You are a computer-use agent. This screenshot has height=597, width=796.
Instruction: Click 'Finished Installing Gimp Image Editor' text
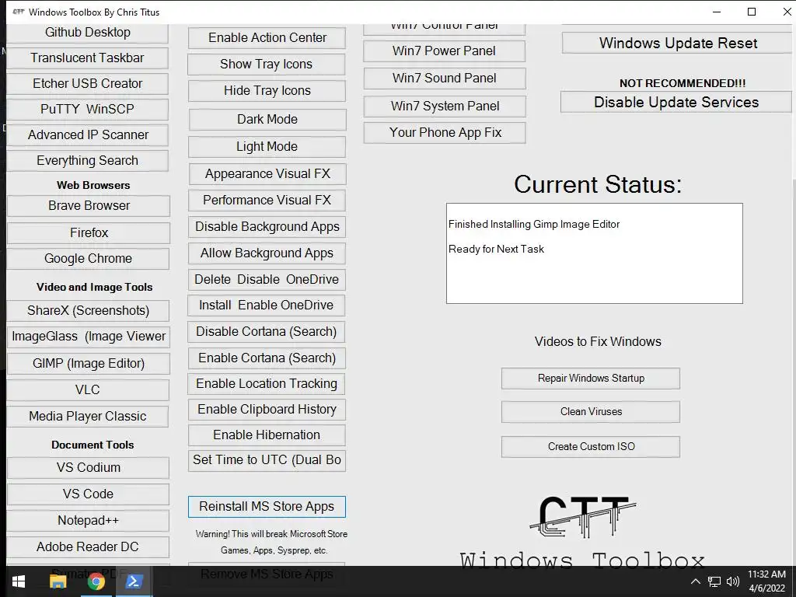pyautogui.click(x=534, y=225)
